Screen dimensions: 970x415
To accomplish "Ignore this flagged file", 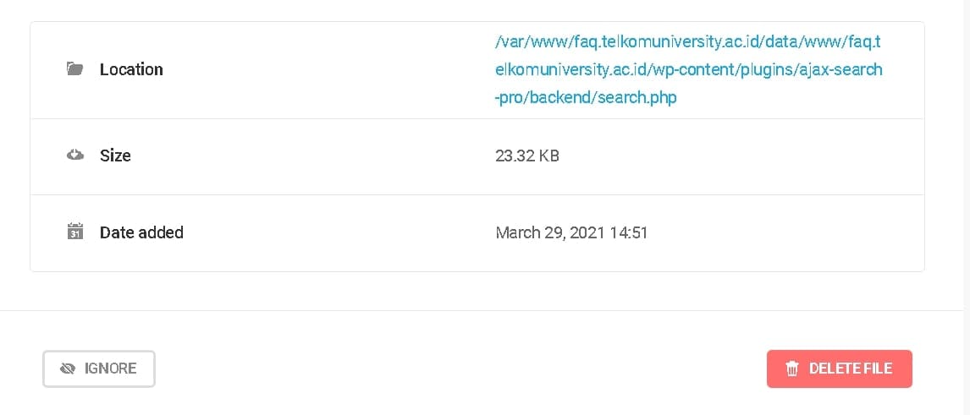I will click(99, 369).
